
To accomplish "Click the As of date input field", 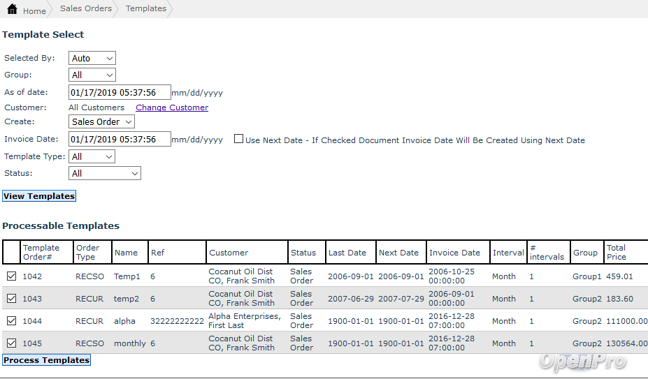I will [x=120, y=93].
